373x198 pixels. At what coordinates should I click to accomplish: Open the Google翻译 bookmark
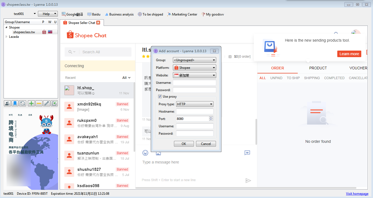(x=72, y=14)
